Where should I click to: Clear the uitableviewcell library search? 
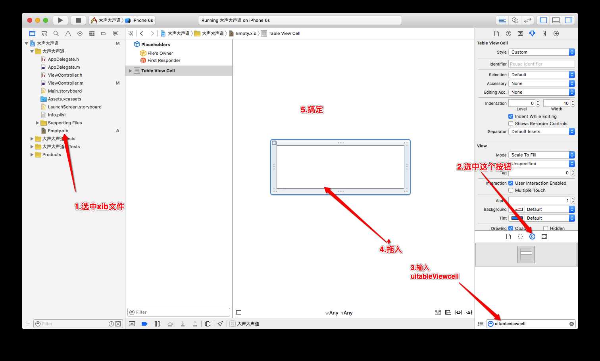point(571,324)
